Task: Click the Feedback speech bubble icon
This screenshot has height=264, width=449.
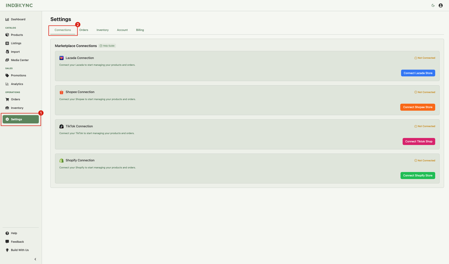Action: (x=7, y=242)
